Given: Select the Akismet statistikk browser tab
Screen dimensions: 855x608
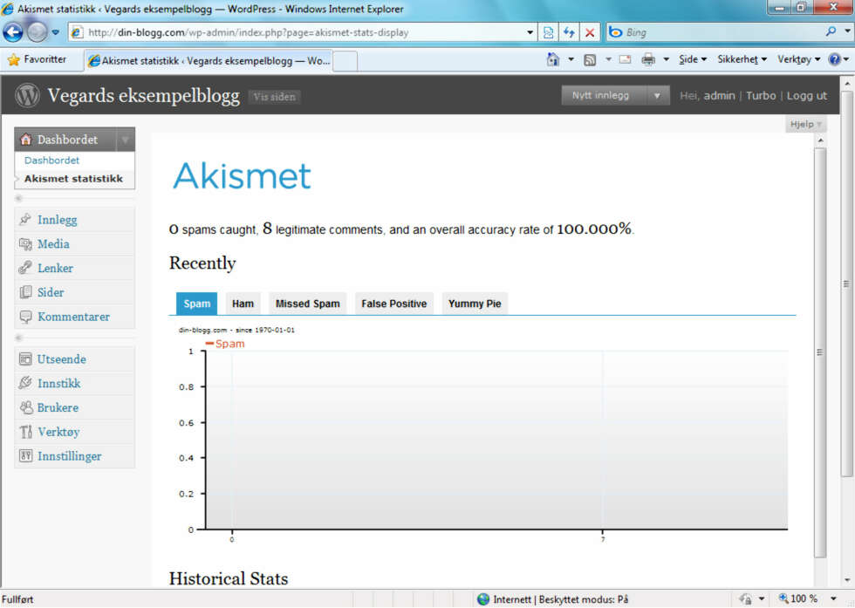Looking at the screenshot, I should point(209,60).
